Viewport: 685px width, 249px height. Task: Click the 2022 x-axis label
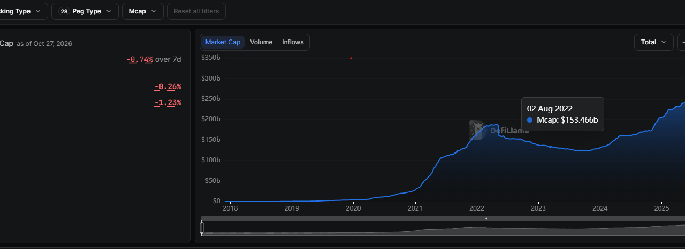pyautogui.click(x=477, y=208)
